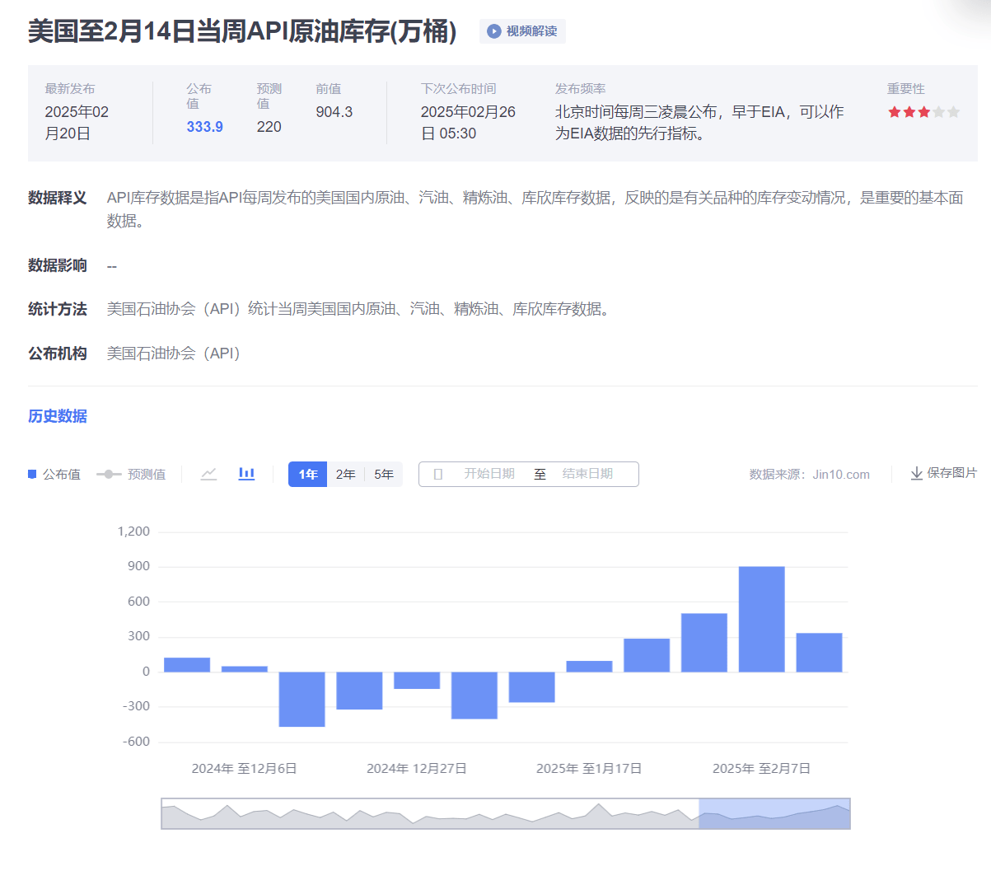Click the page title 美国至2月14日当周API原油库存
This screenshot has height=871, width=991.
pos(242,31)
